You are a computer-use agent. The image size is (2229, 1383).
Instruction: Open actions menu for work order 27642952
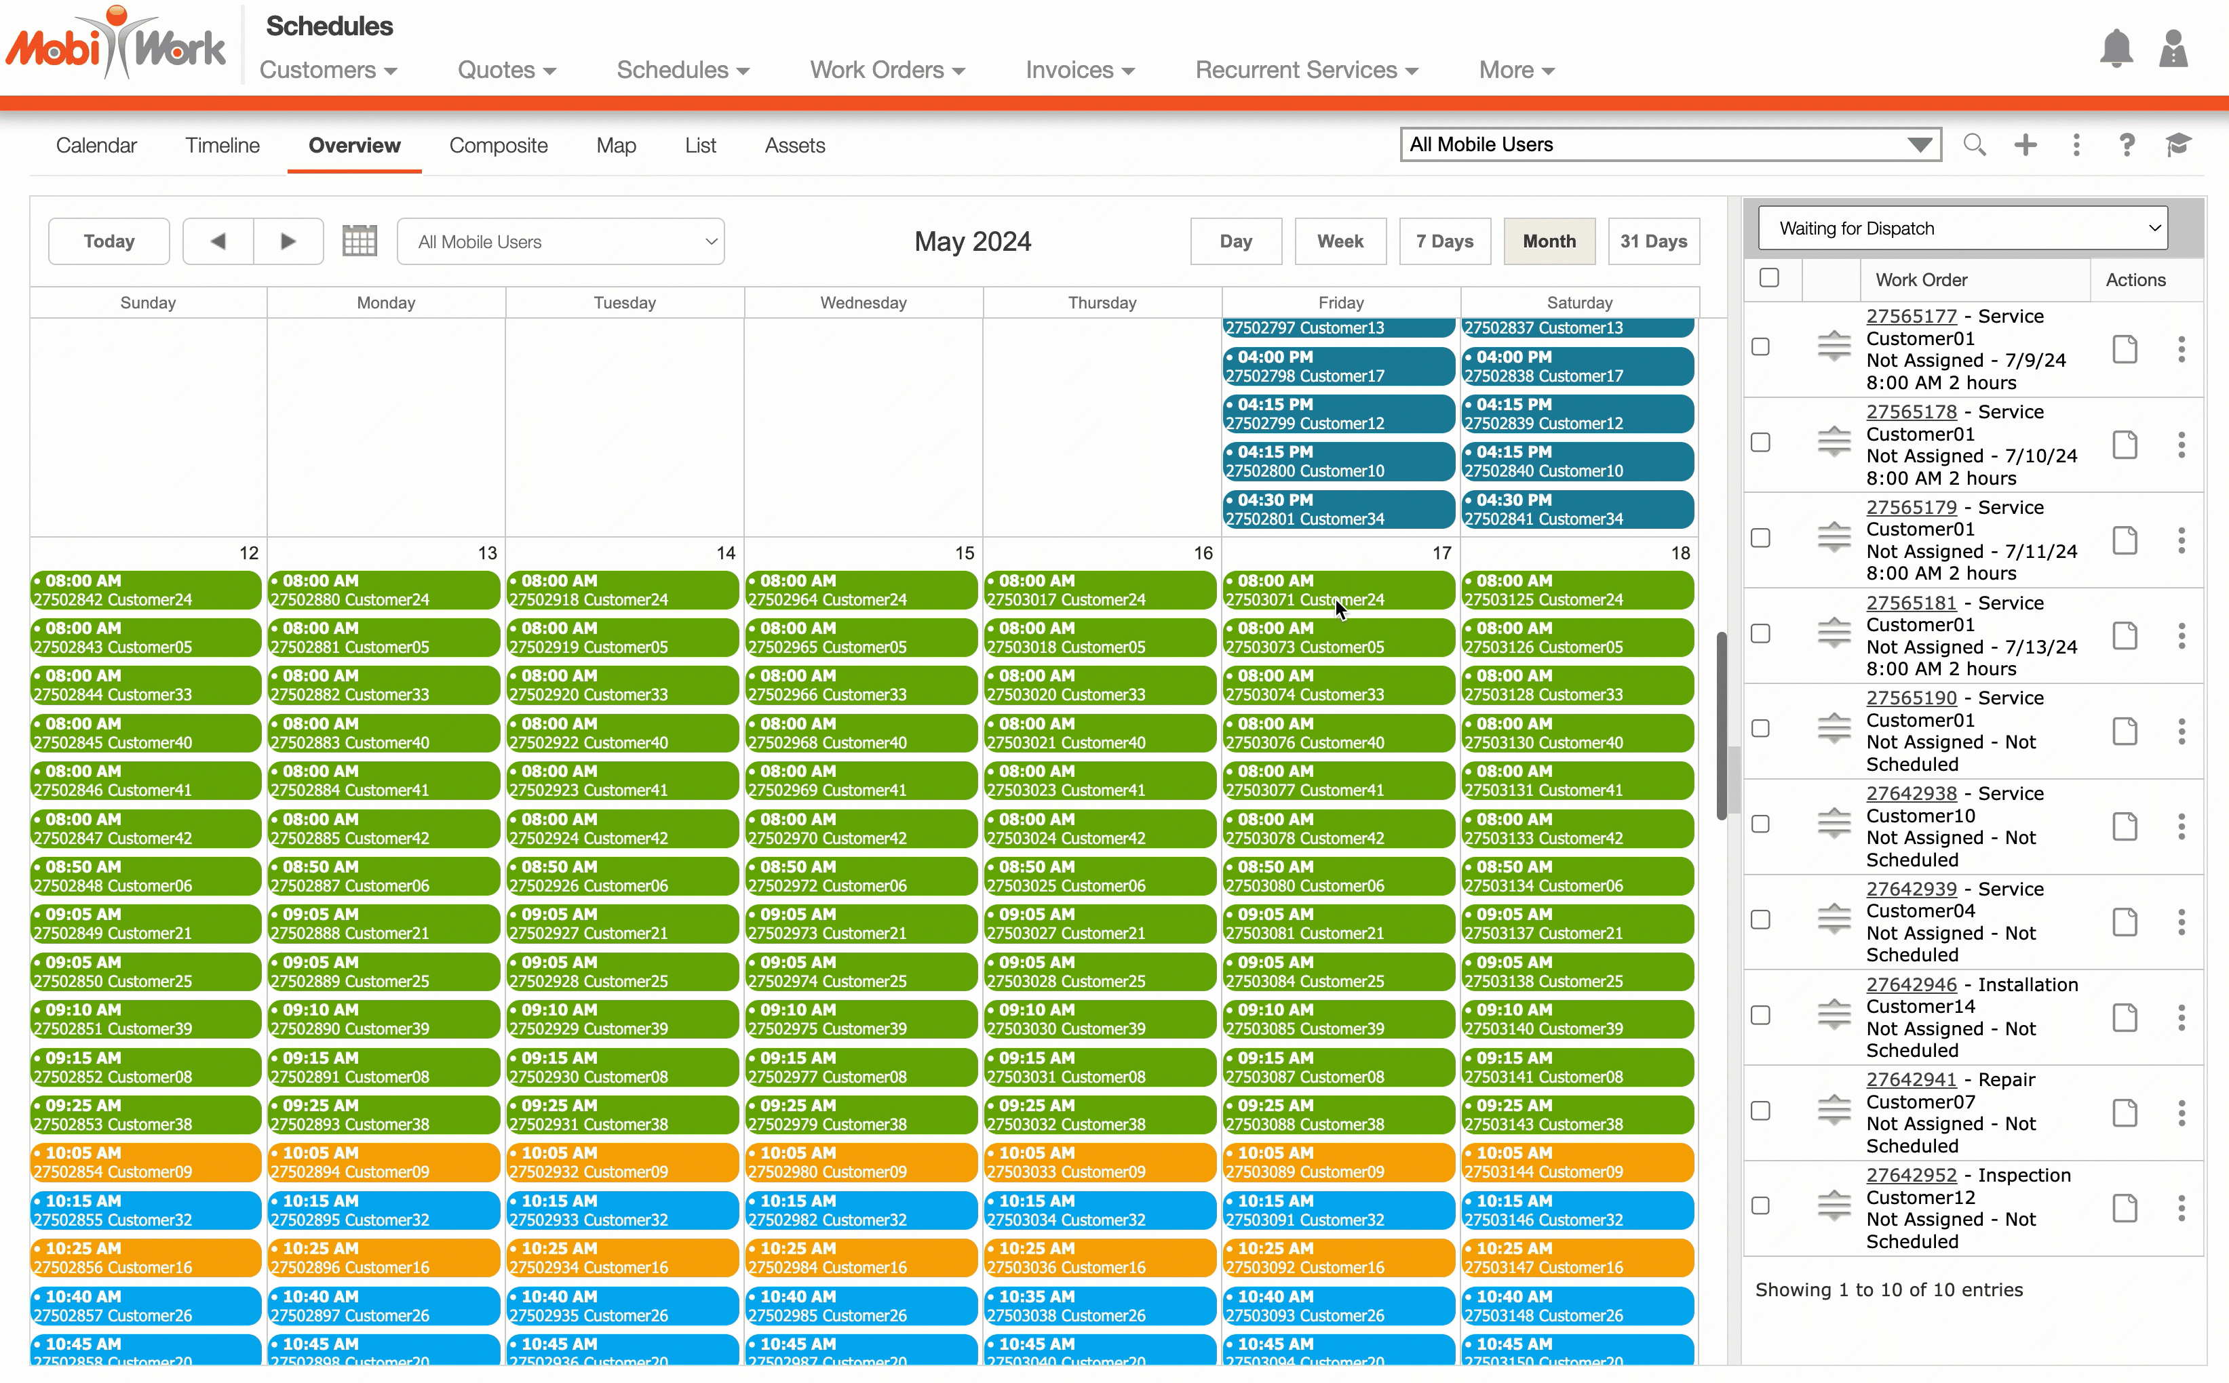pos(2181,1208)
